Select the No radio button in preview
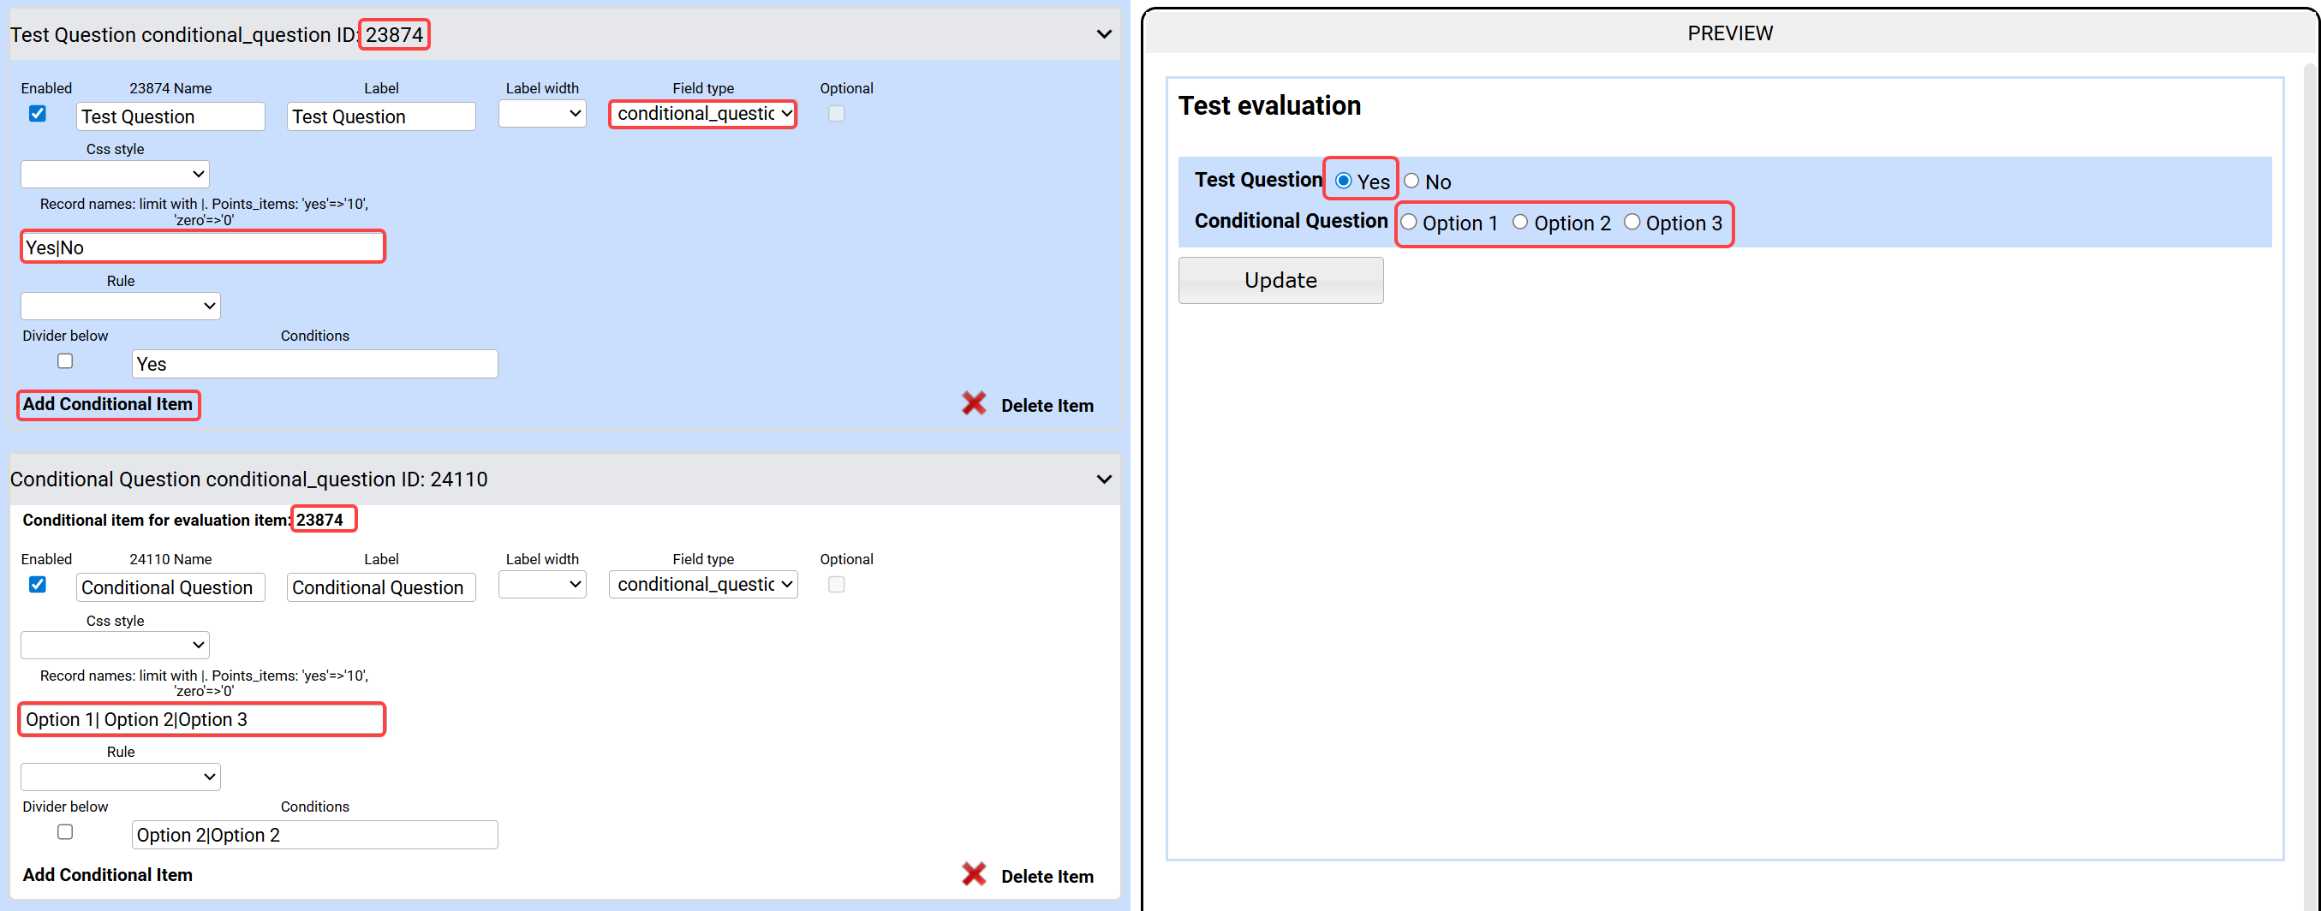Image resolution: width=2321 pixels, height=911 pixels. [x=1411, y=182]
